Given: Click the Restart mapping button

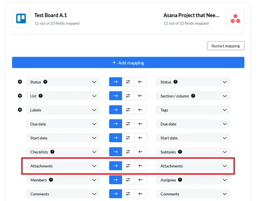Looking at the screenshot, I should coord(225,46).
